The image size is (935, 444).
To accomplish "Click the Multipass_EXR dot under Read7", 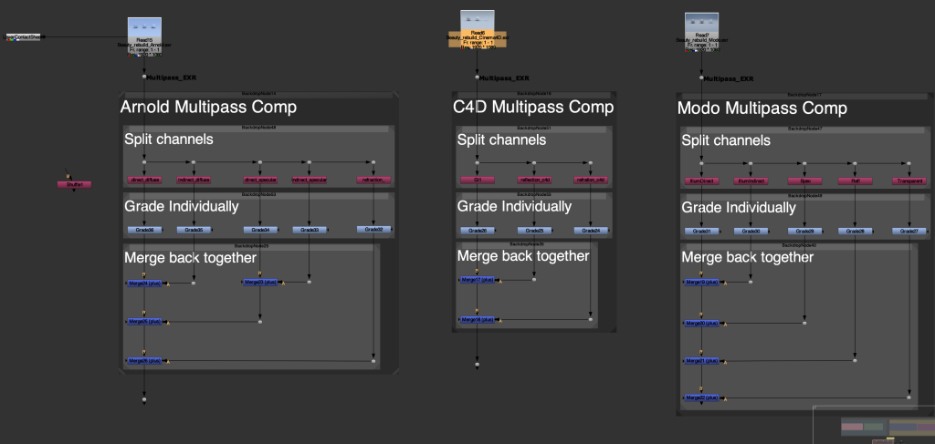I will 701,78.
